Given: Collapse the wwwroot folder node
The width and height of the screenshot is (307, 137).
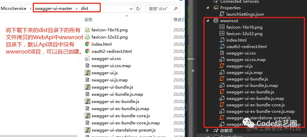Looking at the screenshot, I should (x=208, y=21).
